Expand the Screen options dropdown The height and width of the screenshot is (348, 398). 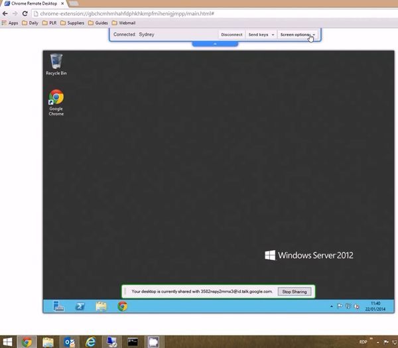297,34
